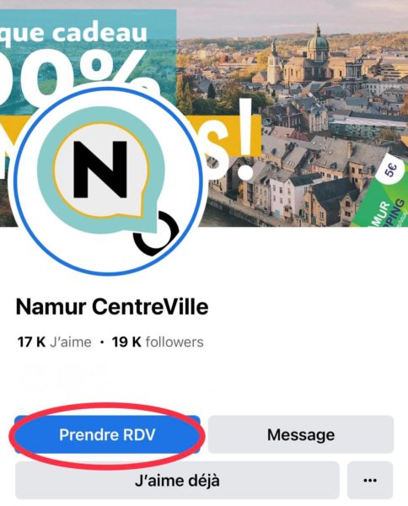Tap the black N logo icon
This screenshot has height=506, width=408.
tap(100, 169)
